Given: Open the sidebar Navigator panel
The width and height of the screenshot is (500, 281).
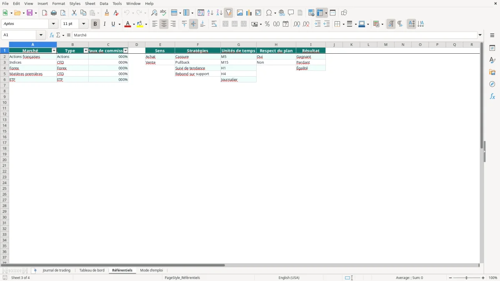Looking at the screenshot, I should click(x=492, y=84).
